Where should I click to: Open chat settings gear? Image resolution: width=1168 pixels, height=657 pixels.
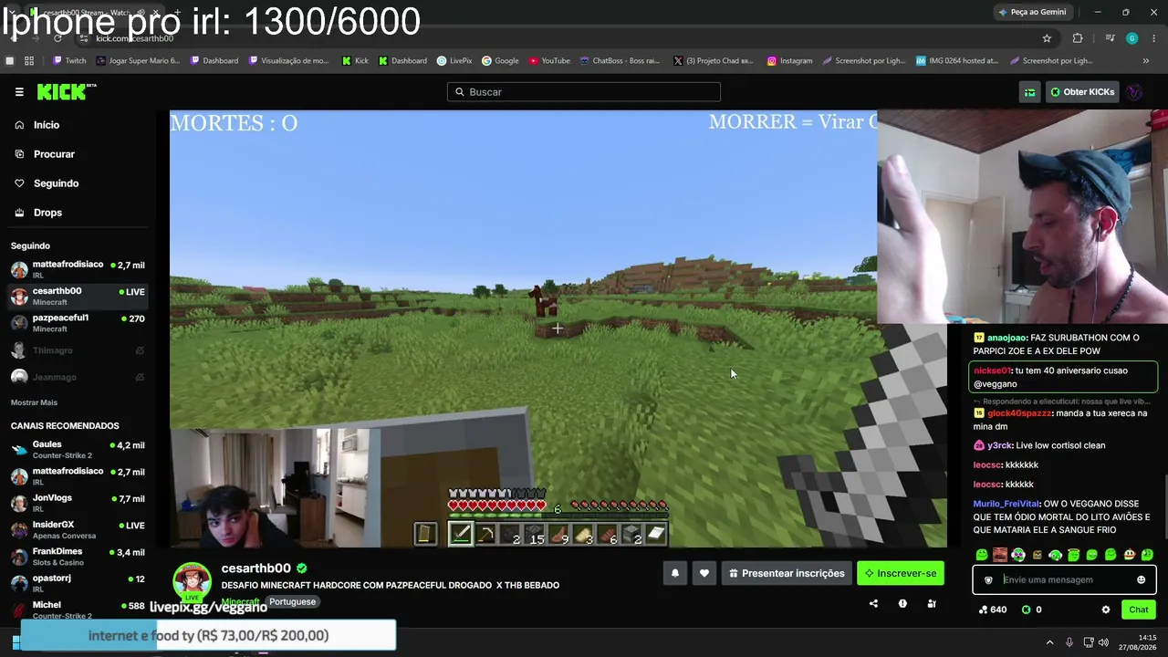click(x=1106, y=610)
